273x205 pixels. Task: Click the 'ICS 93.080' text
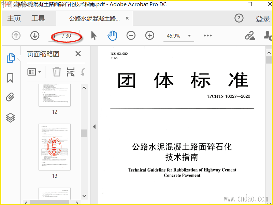119,54
